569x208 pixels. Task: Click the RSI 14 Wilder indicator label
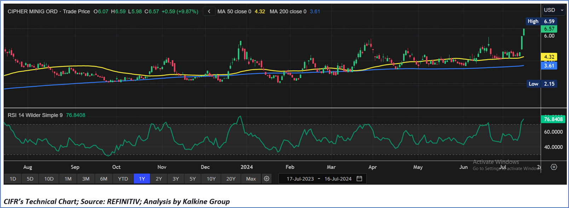[x=35, y=115]
